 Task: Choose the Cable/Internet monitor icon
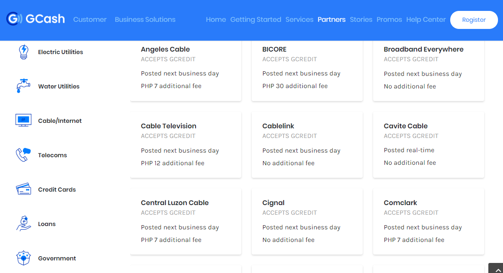click(x=23, y=120)
